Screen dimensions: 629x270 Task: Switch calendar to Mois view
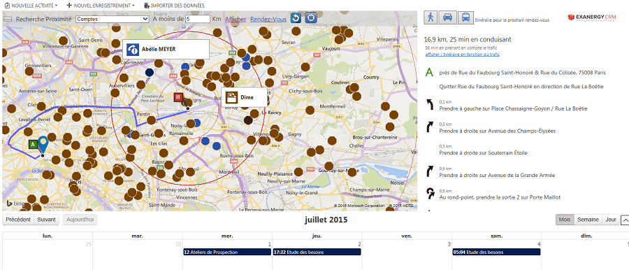pyautogui.click(x=565, y=220)
